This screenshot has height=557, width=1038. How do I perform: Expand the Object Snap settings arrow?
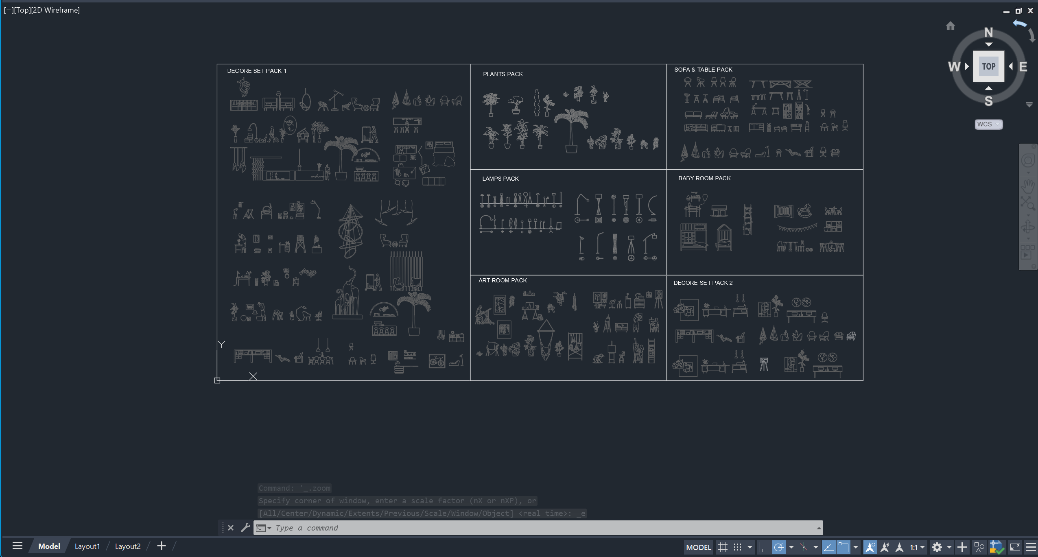click(856, 547)
